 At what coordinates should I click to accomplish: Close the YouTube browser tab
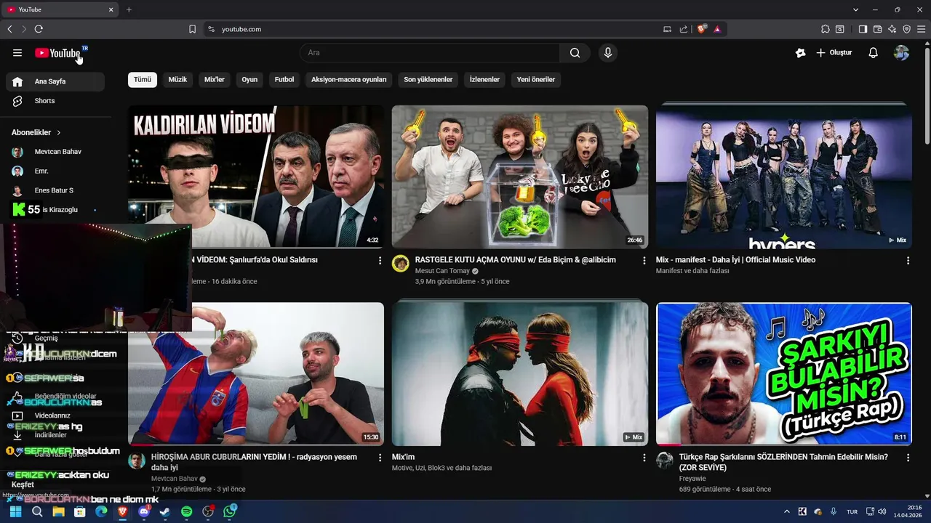point(111,9)
